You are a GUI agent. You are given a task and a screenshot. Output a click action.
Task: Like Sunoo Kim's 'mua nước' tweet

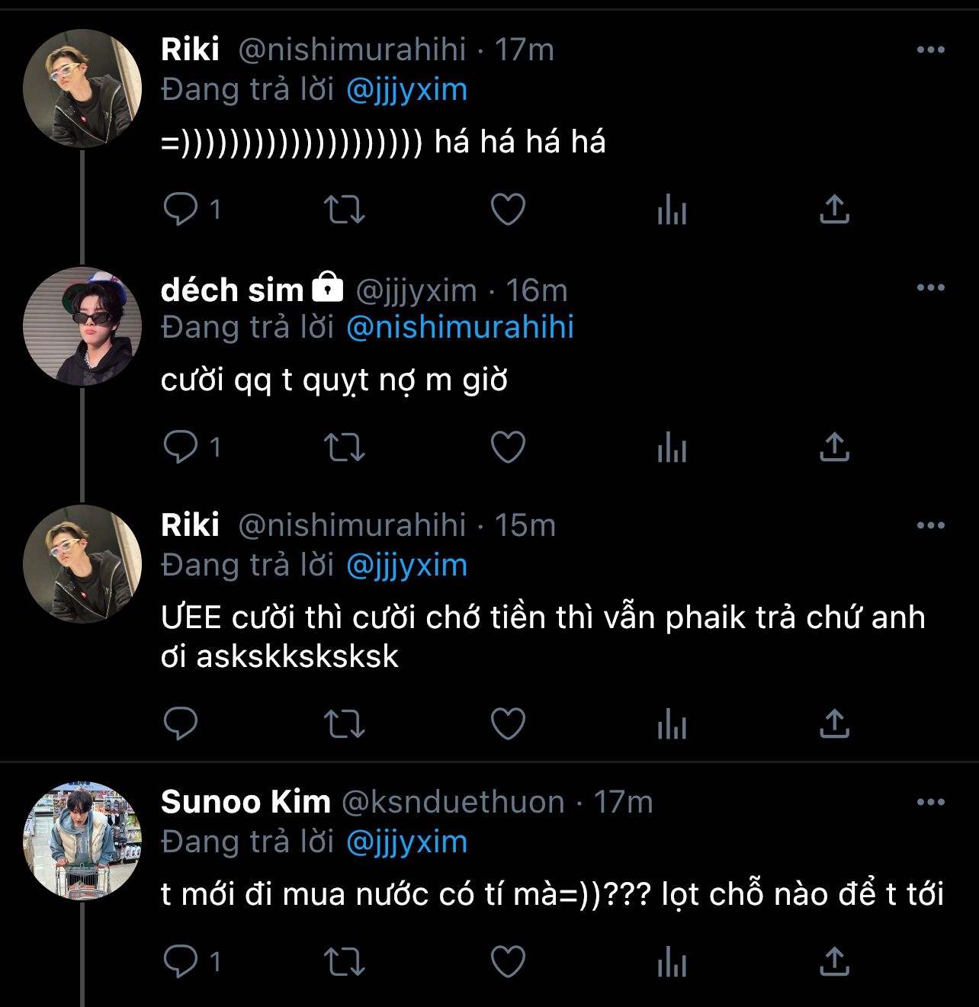pyautogui.click(x=508, y=962)
